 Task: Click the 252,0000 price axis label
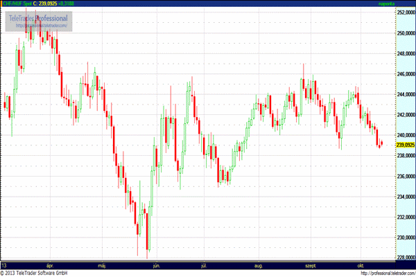coord(405,12)
